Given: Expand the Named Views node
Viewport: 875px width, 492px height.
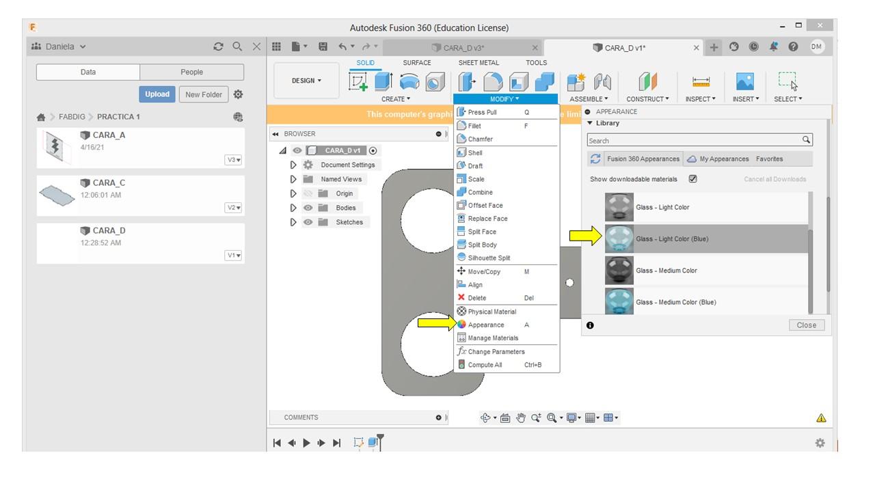Looking at the screenshot, I should [x=293, y=179].
